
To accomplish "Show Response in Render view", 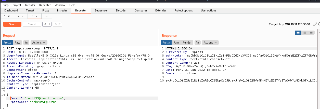I will [187, 43].
